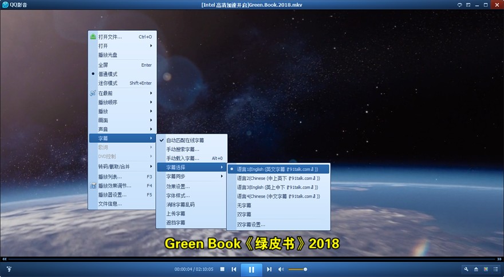Viewport: 504px width, 277px height.
Task: Open 播放列表... menu entry
Action: coord(123,176)
